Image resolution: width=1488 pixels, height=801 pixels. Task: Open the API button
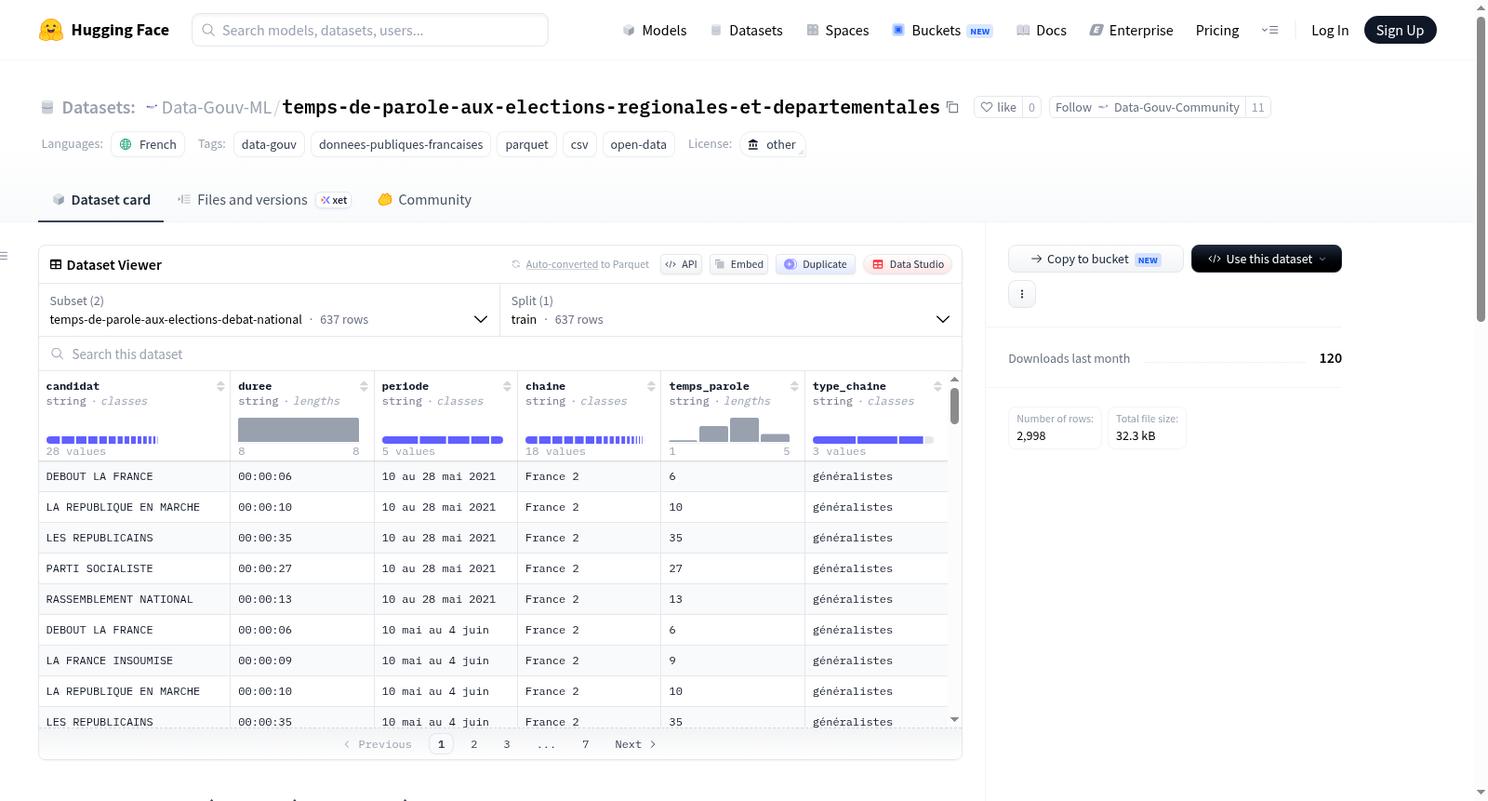coord(681,264)
